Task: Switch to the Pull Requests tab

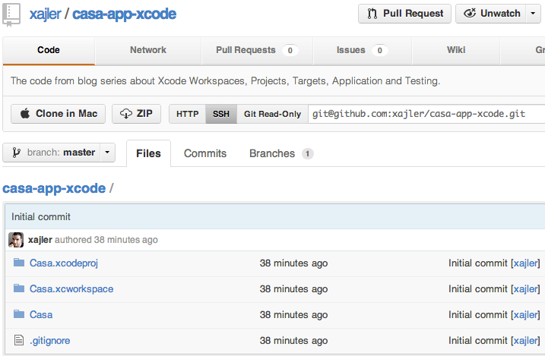Action: point(257,50)
